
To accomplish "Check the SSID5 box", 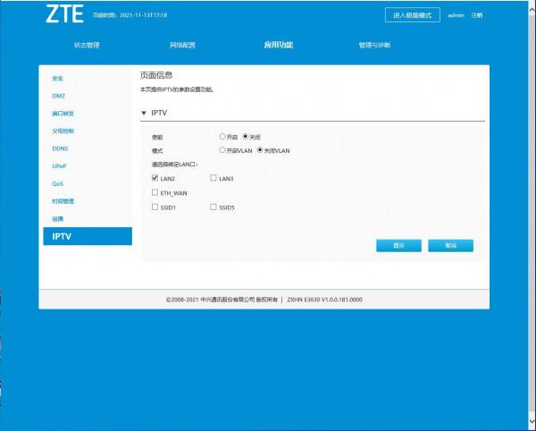I will [214, 207].
